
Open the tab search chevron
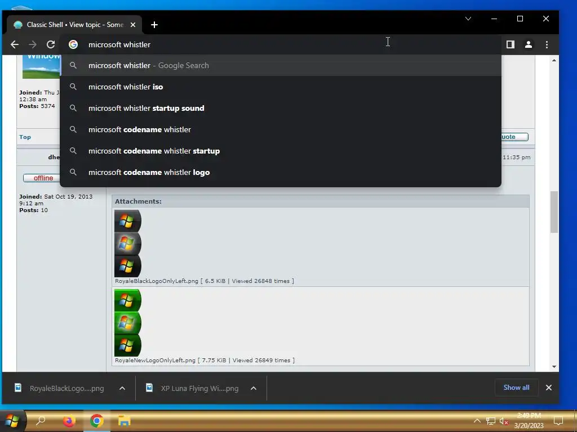coord(468,19)
